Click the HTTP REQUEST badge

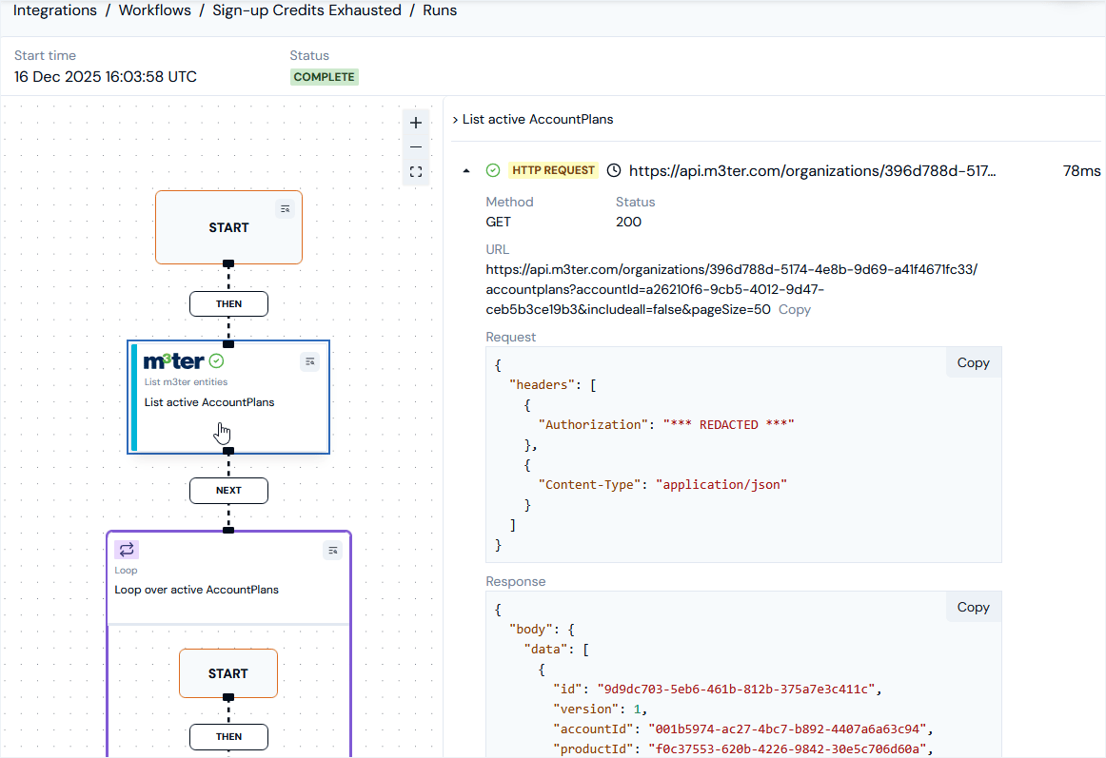click(x=554, y=170)
